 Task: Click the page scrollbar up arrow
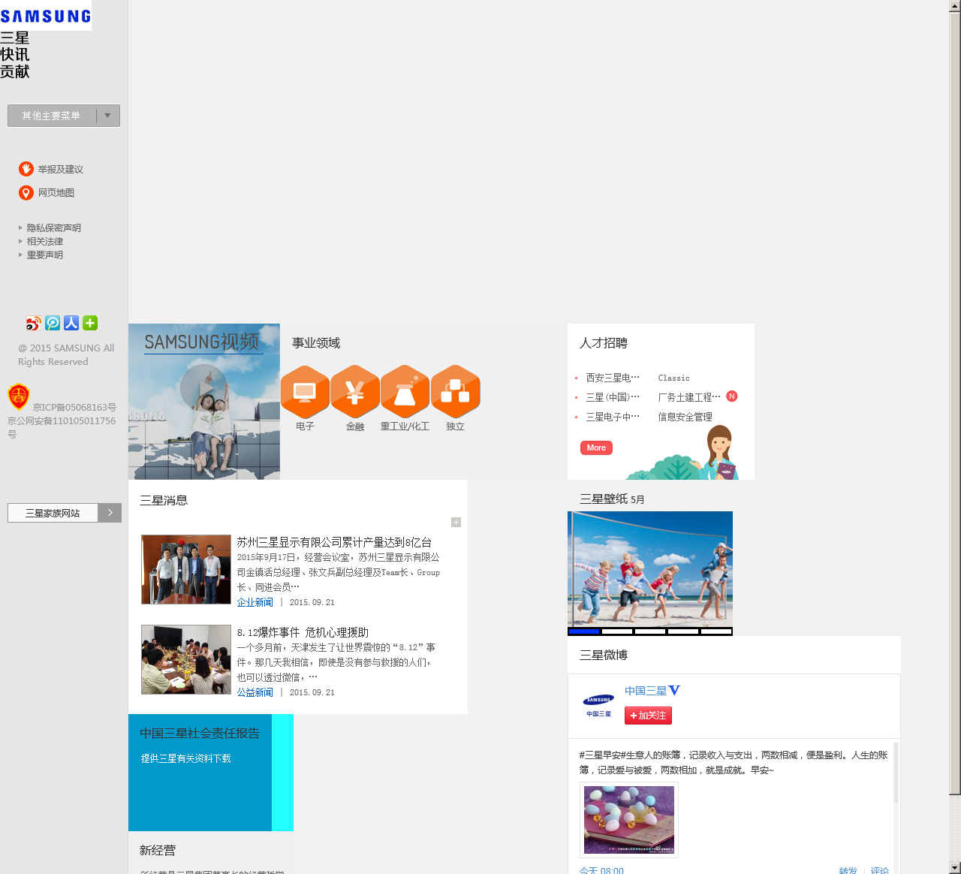pyautogui.click(x=955, y=6)
